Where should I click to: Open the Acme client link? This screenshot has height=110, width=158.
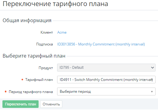(x=62, y=32)
